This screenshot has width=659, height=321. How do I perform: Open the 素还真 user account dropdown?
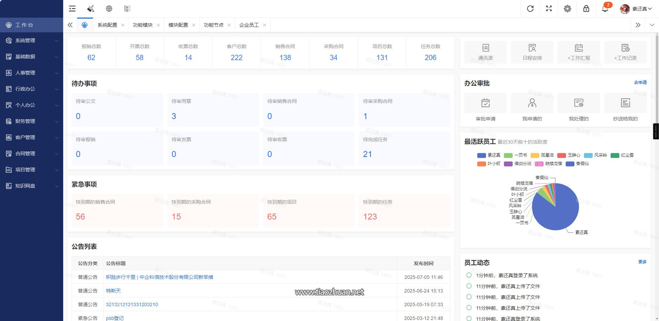636,9
